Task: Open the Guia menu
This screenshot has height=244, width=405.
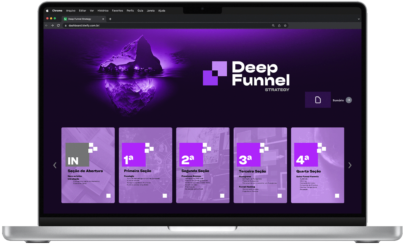Action: 140,11
